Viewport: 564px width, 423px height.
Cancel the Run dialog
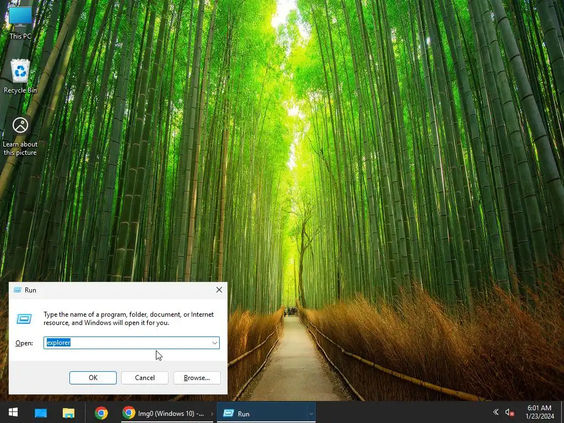point(145,378)
